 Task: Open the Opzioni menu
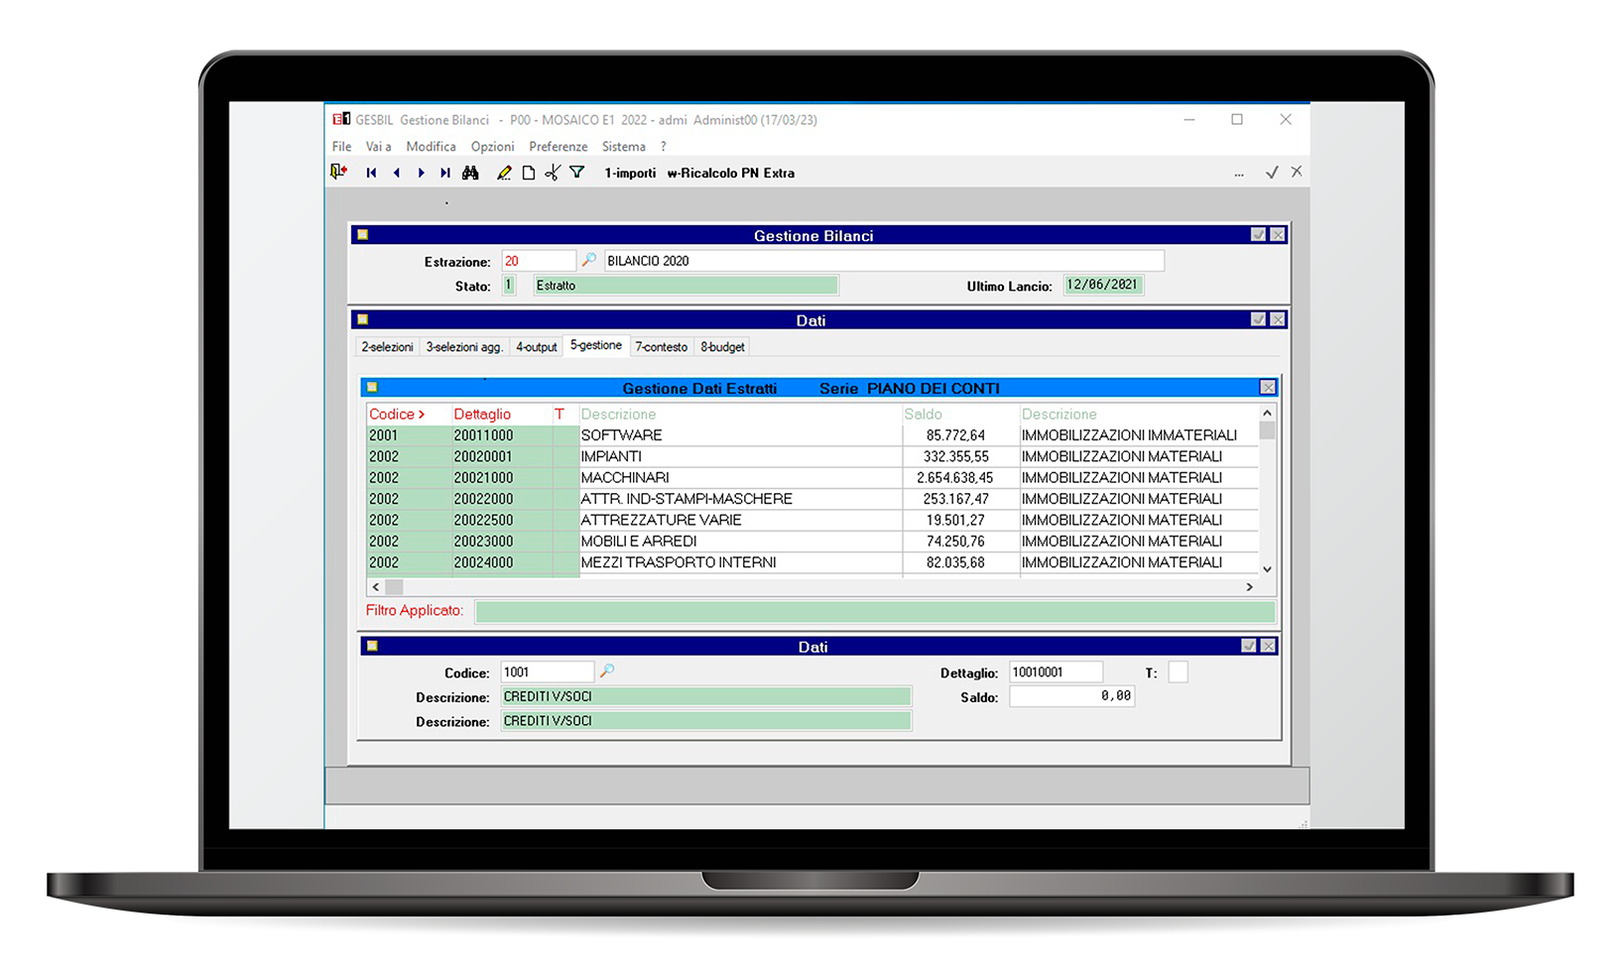(492, 147)
